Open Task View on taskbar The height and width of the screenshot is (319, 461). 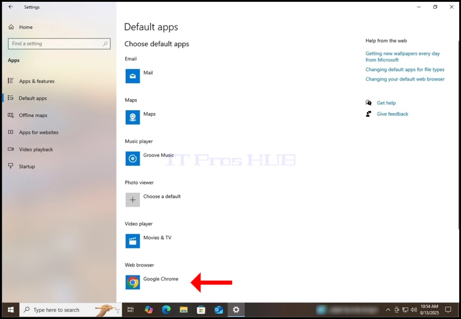click(x=130, y=310)
